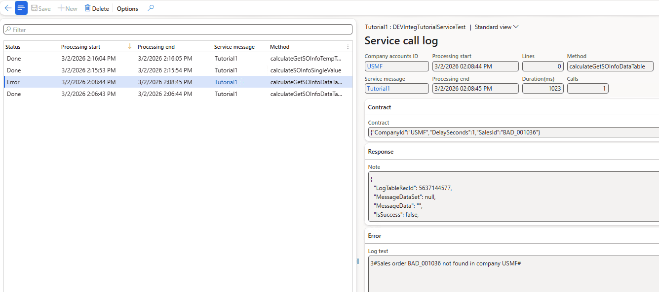Collapse the Response section header
This screenshot has width=659, height=292.
[x=381, y=152]
